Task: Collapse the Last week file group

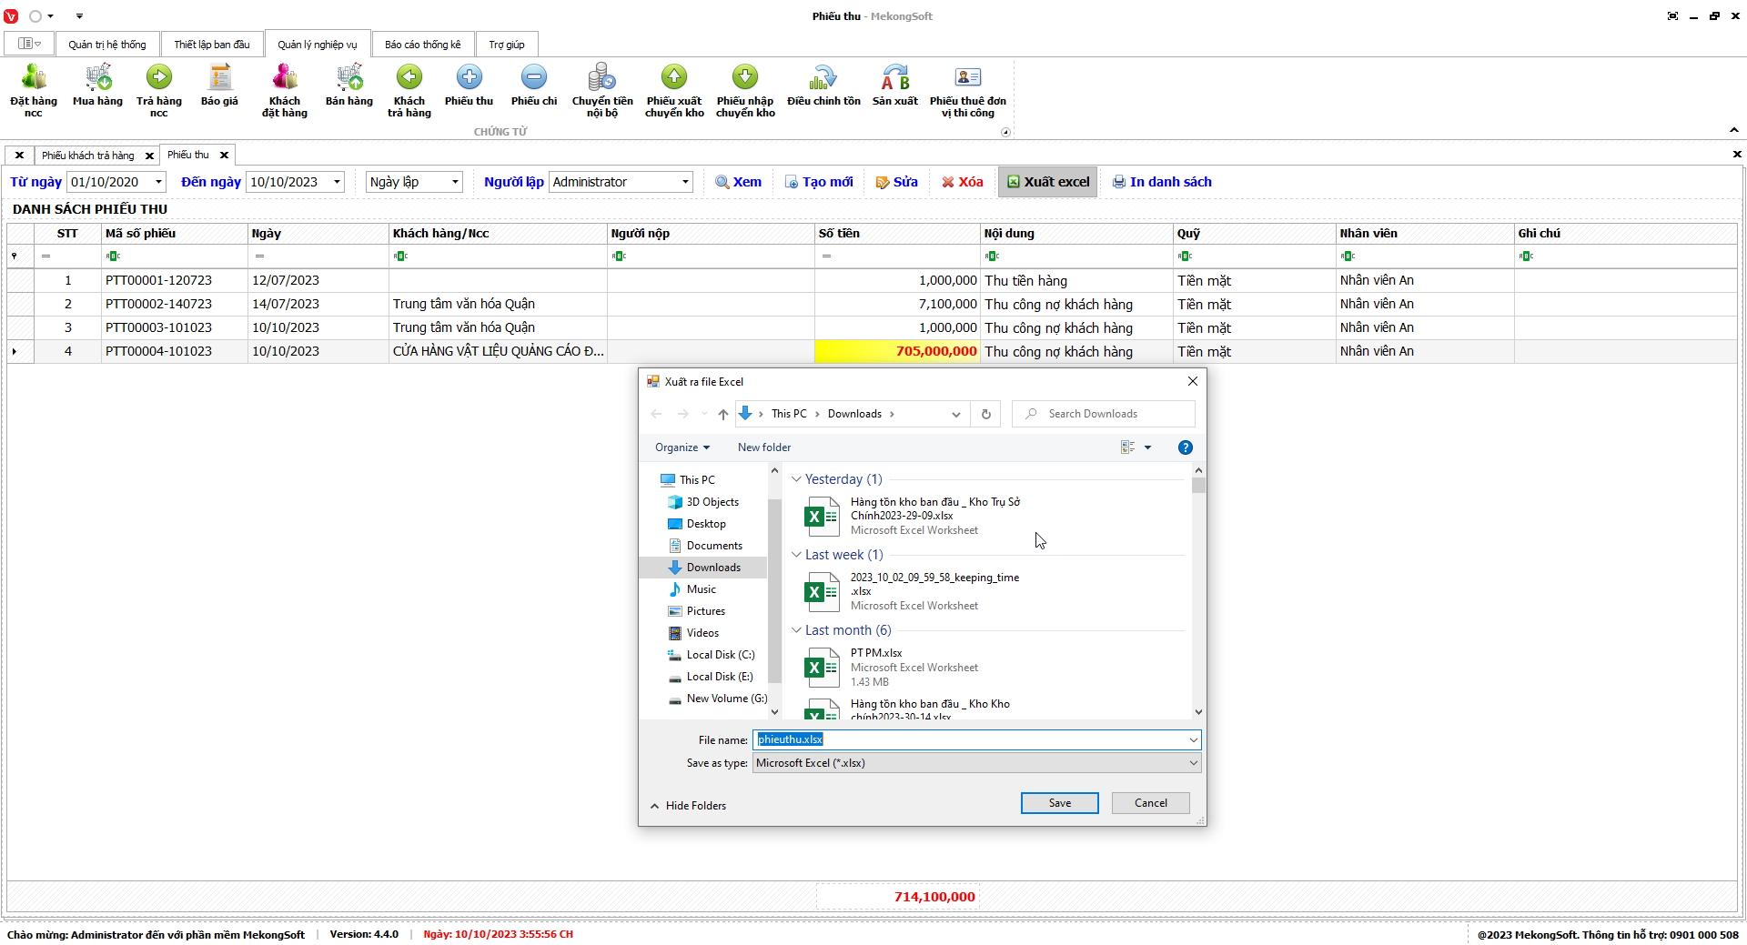Action: click(x=796, y=555)
